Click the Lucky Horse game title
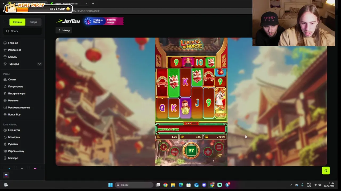 (191, 44)
